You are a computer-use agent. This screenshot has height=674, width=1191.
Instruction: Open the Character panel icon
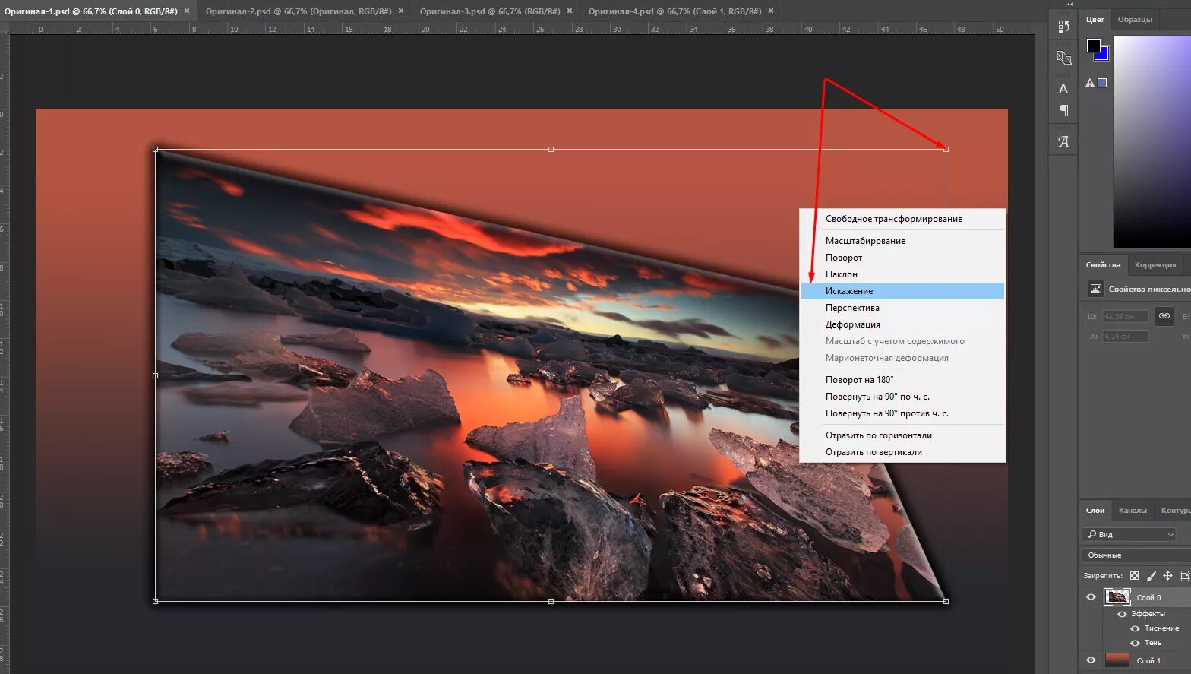[1063, 89]
